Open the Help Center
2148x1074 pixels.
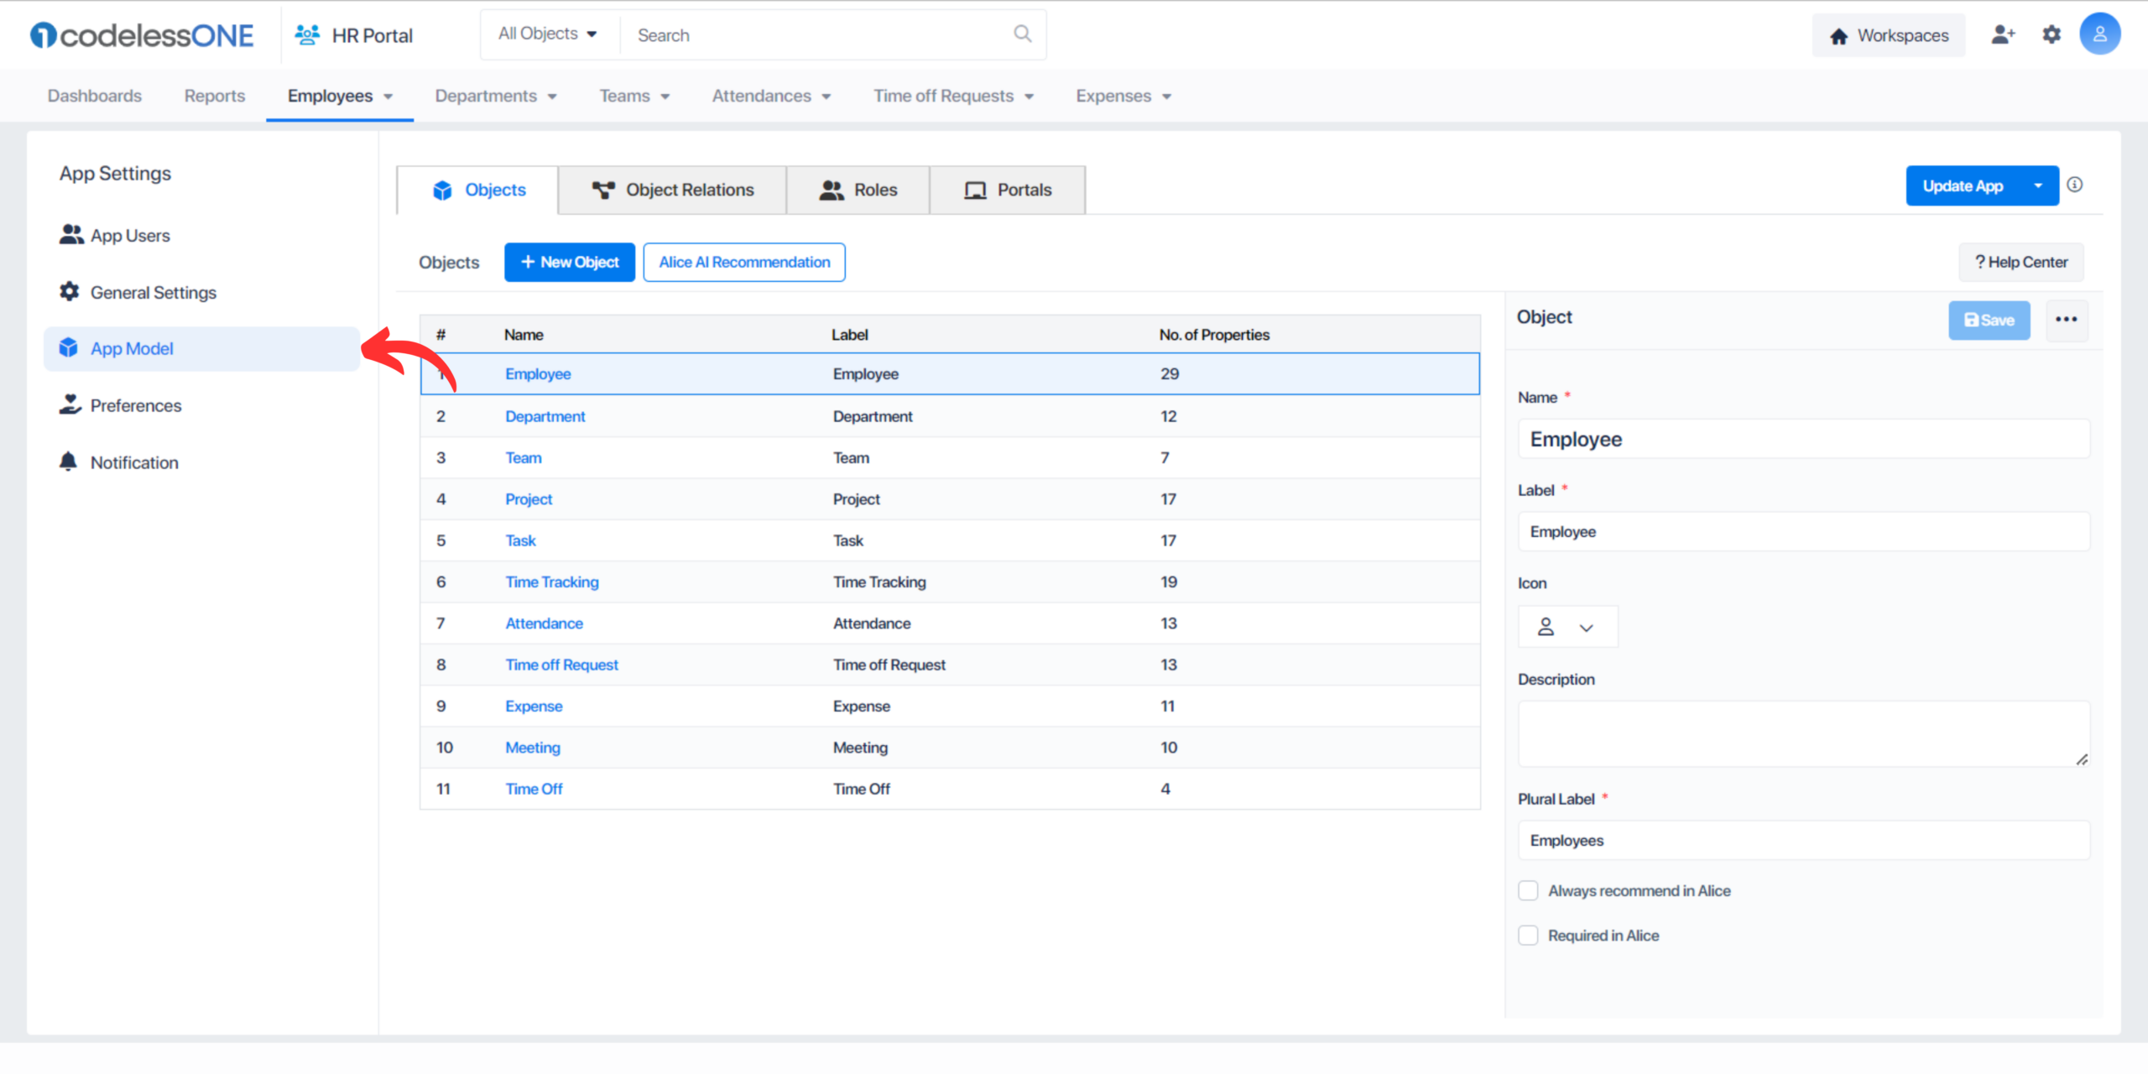pyautogui.click(x=2021, y=262)
